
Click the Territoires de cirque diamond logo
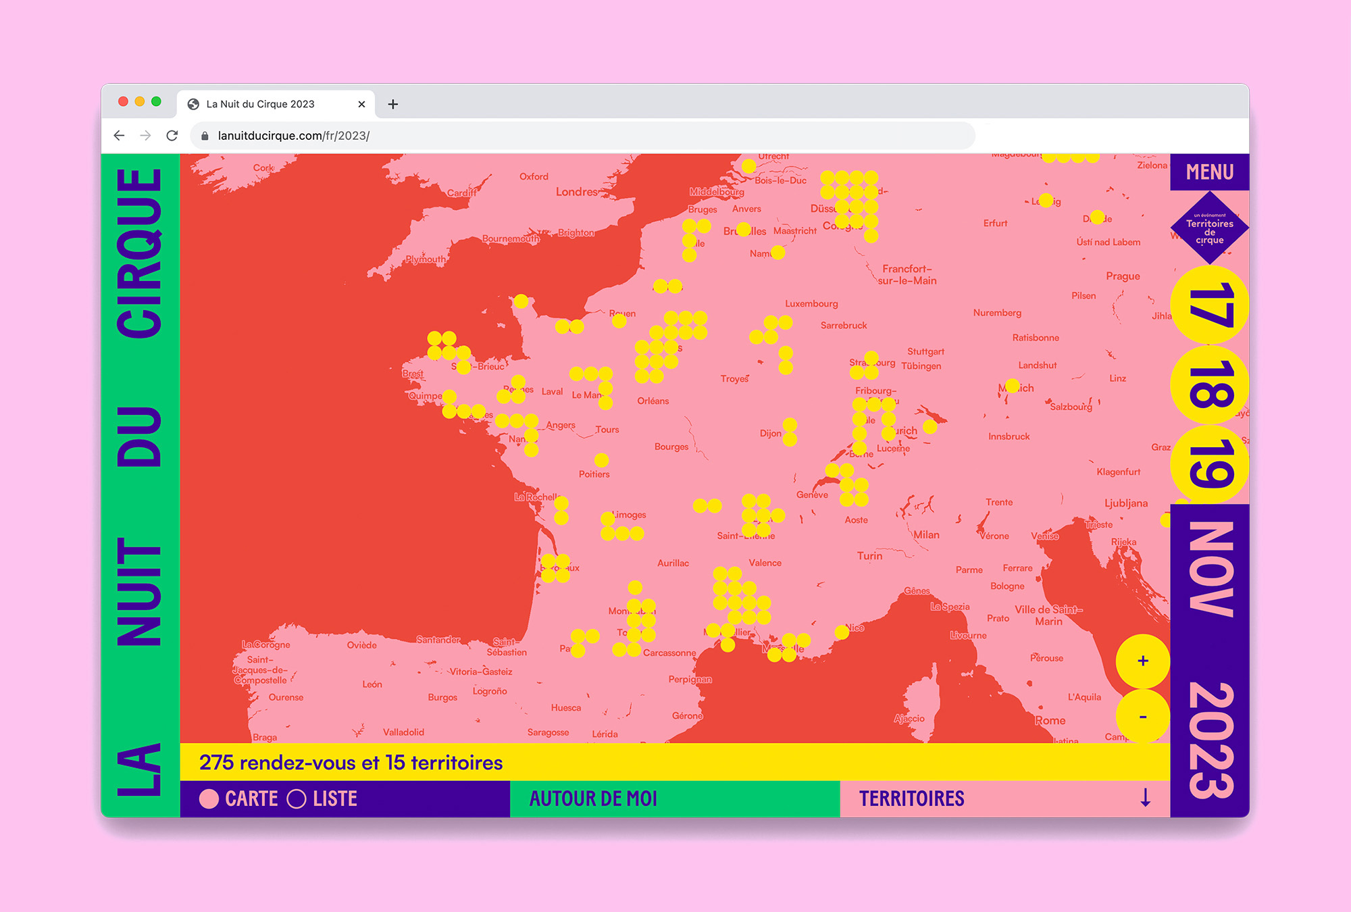pos(1210,228)
